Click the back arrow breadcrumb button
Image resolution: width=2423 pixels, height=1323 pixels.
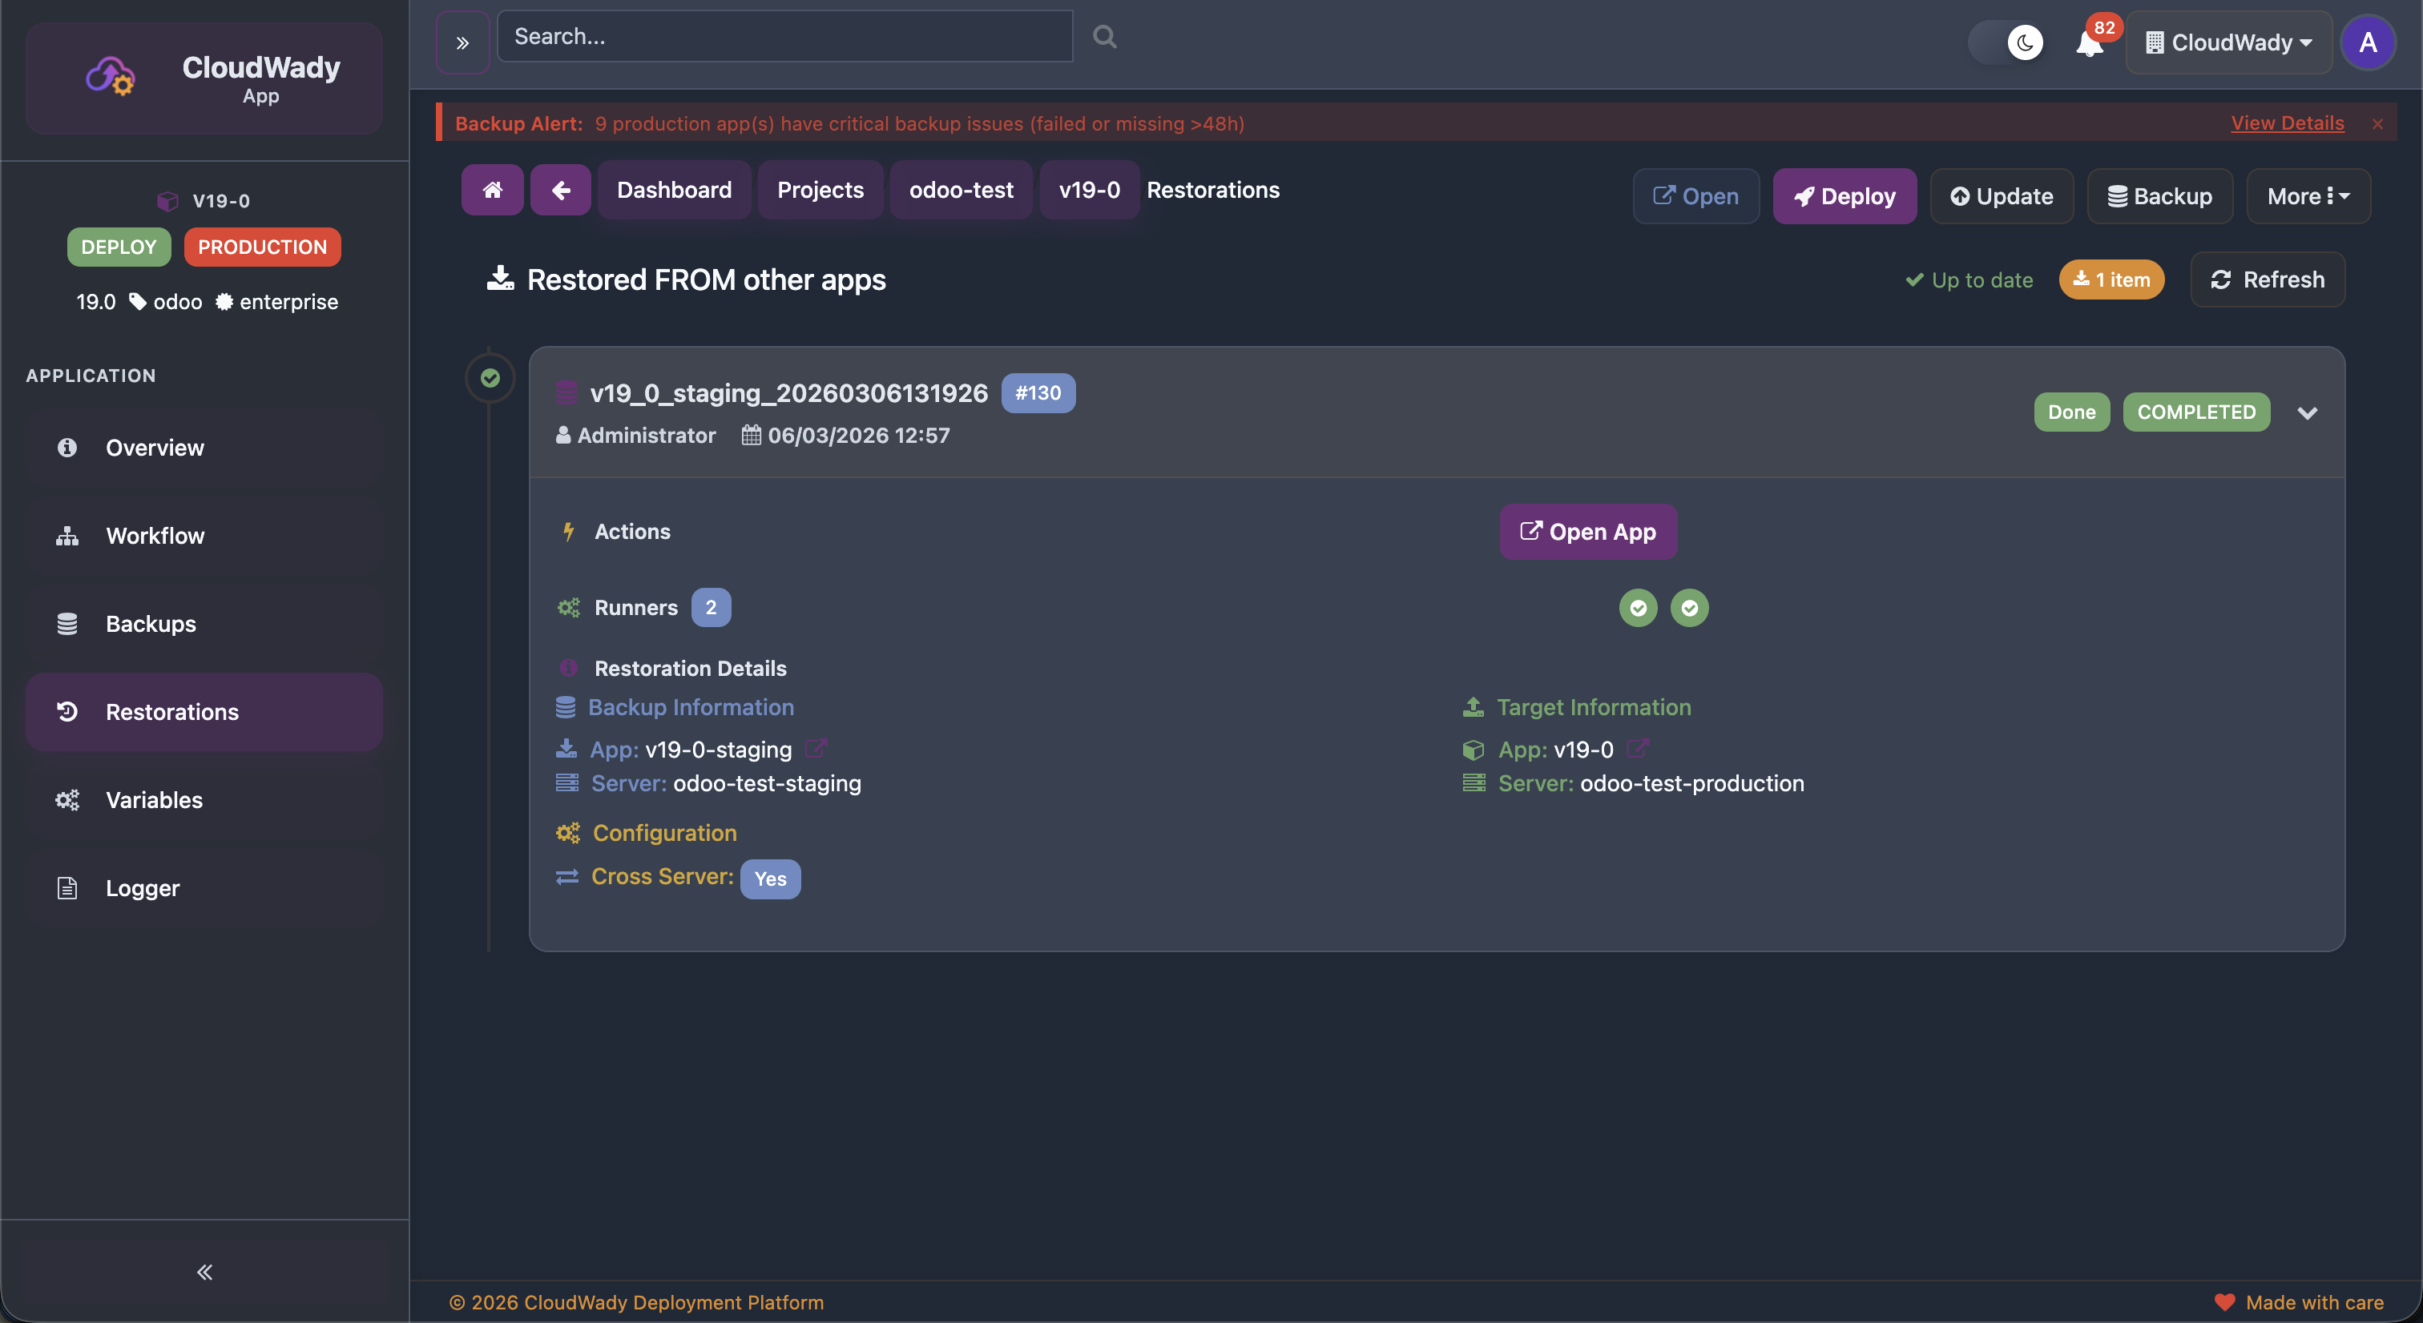[561, 190]
